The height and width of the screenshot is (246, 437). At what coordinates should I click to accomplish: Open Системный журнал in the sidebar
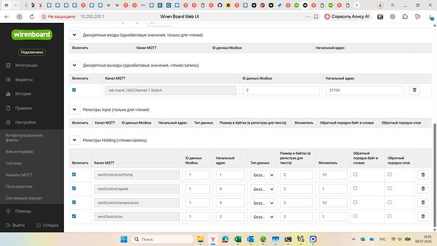click(23, 198)
